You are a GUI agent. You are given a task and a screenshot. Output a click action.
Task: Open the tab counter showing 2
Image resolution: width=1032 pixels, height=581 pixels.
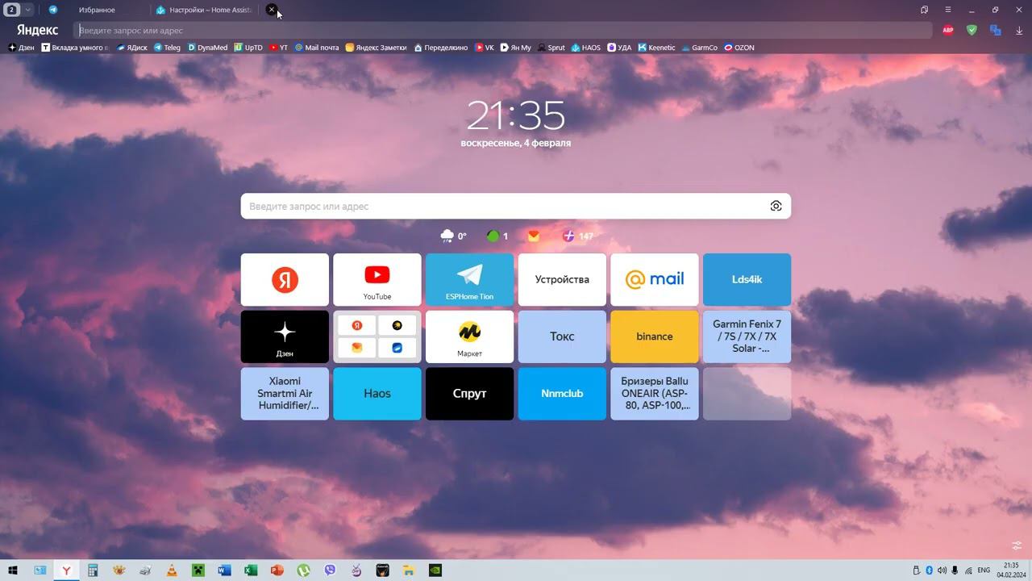coord(12,10)
